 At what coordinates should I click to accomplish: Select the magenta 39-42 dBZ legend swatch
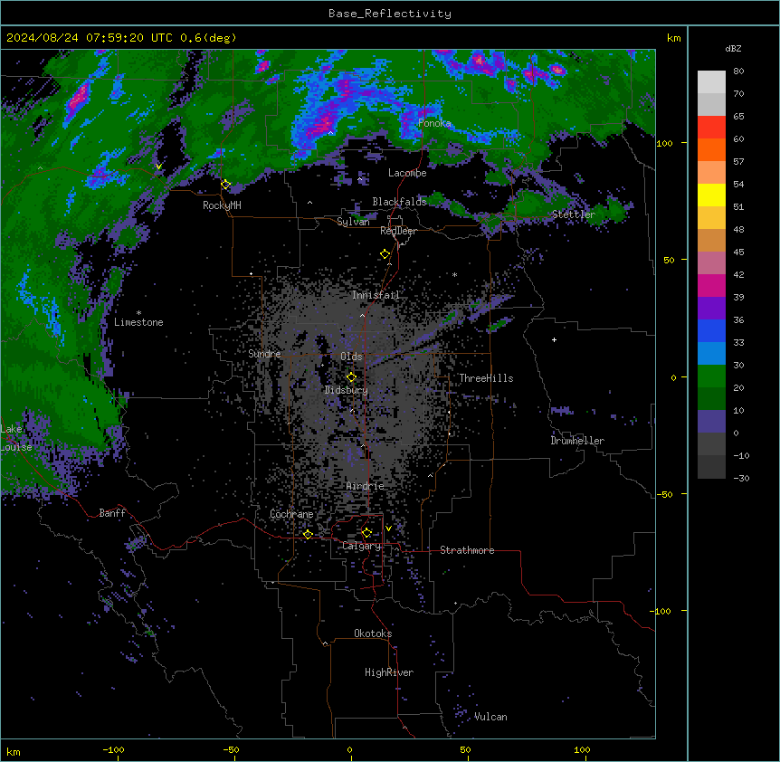click(x=711, y=285)
